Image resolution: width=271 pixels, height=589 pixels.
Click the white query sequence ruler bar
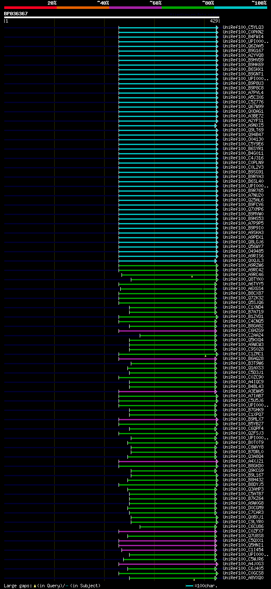pos(112,17)
